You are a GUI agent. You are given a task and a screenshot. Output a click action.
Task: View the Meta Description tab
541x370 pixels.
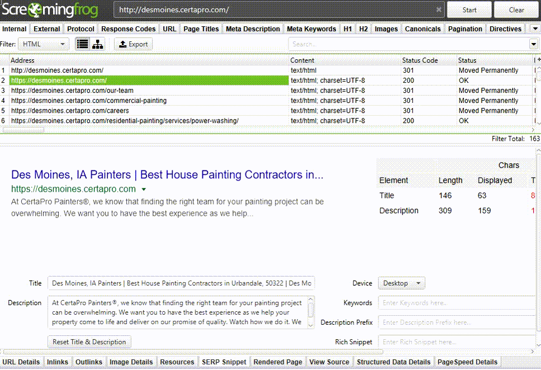253,29
